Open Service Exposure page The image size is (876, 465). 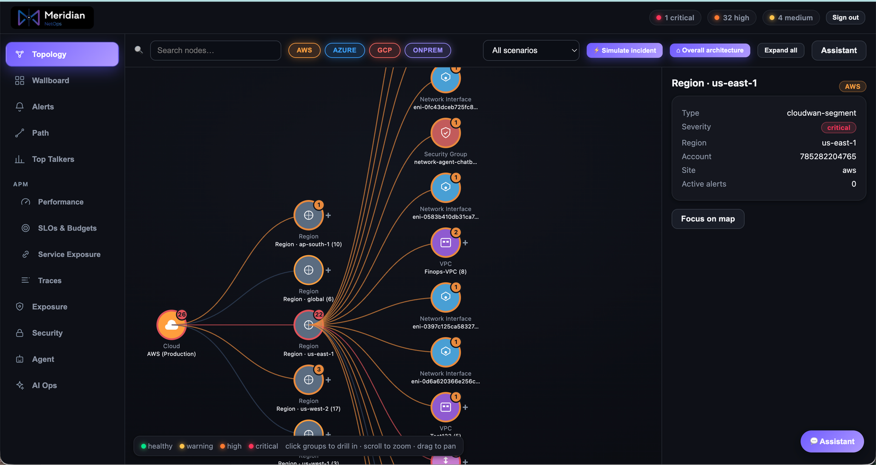(62, 255)
